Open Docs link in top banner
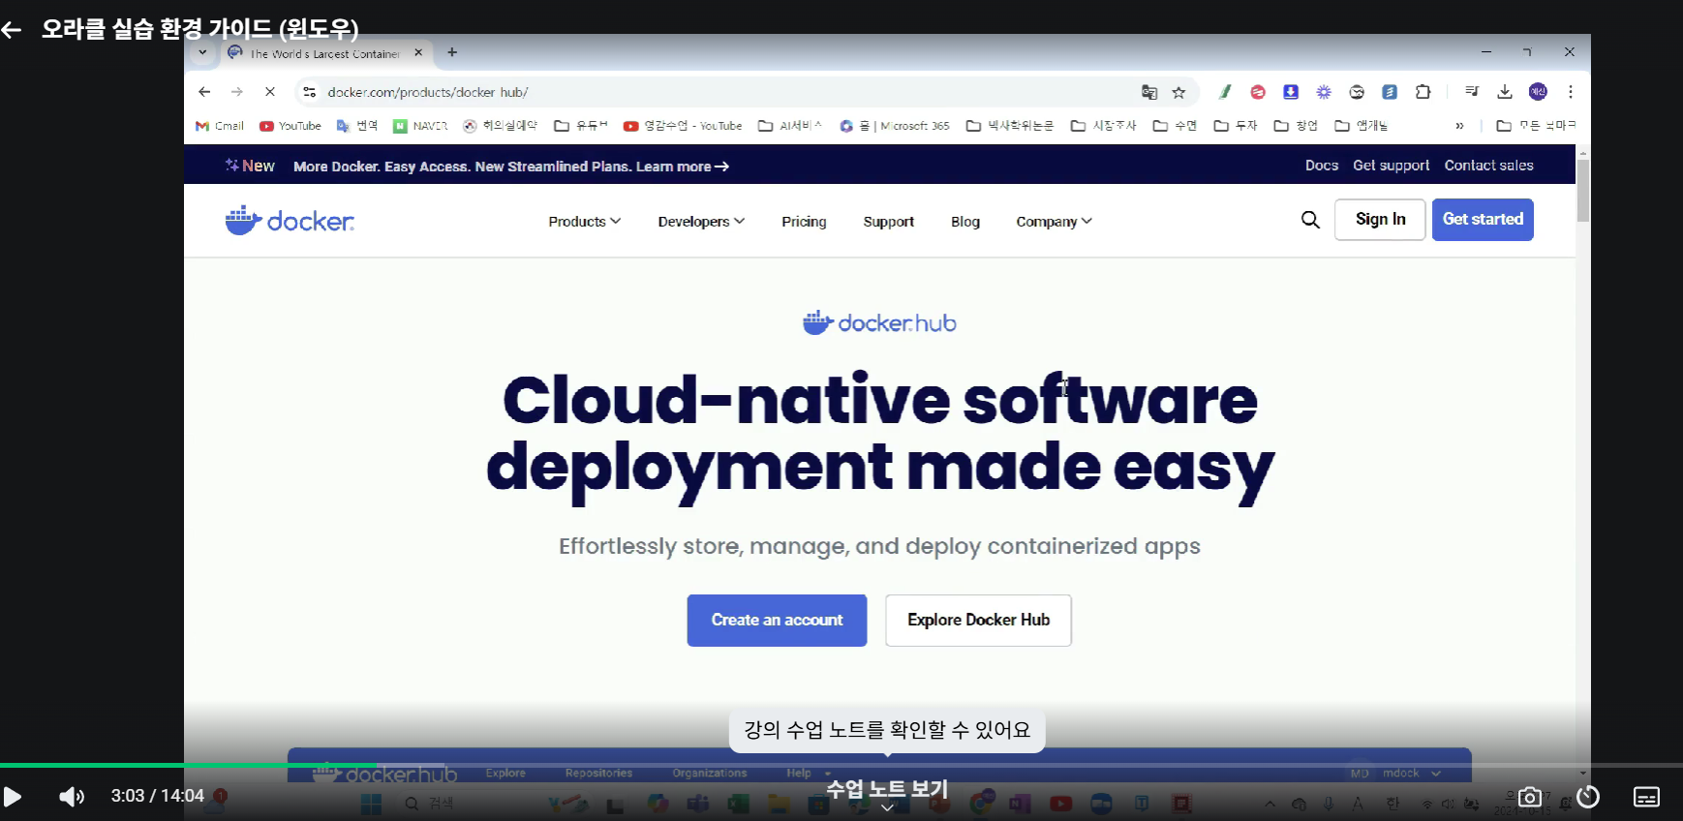1683x821 pixels. coord(1322,166)
